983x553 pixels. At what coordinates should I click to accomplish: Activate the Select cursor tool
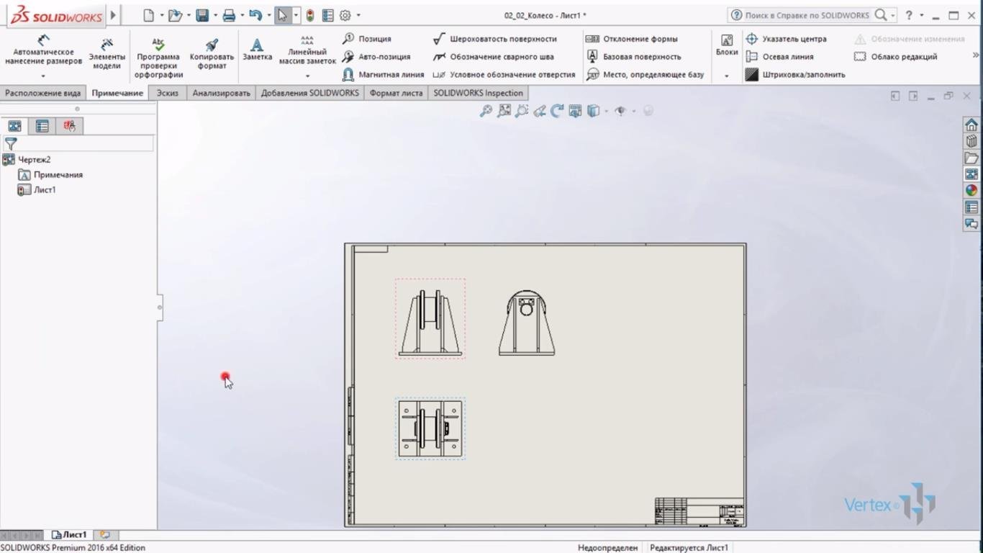point(283,15)
